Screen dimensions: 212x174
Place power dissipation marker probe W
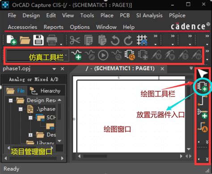(x=196, y=55)
